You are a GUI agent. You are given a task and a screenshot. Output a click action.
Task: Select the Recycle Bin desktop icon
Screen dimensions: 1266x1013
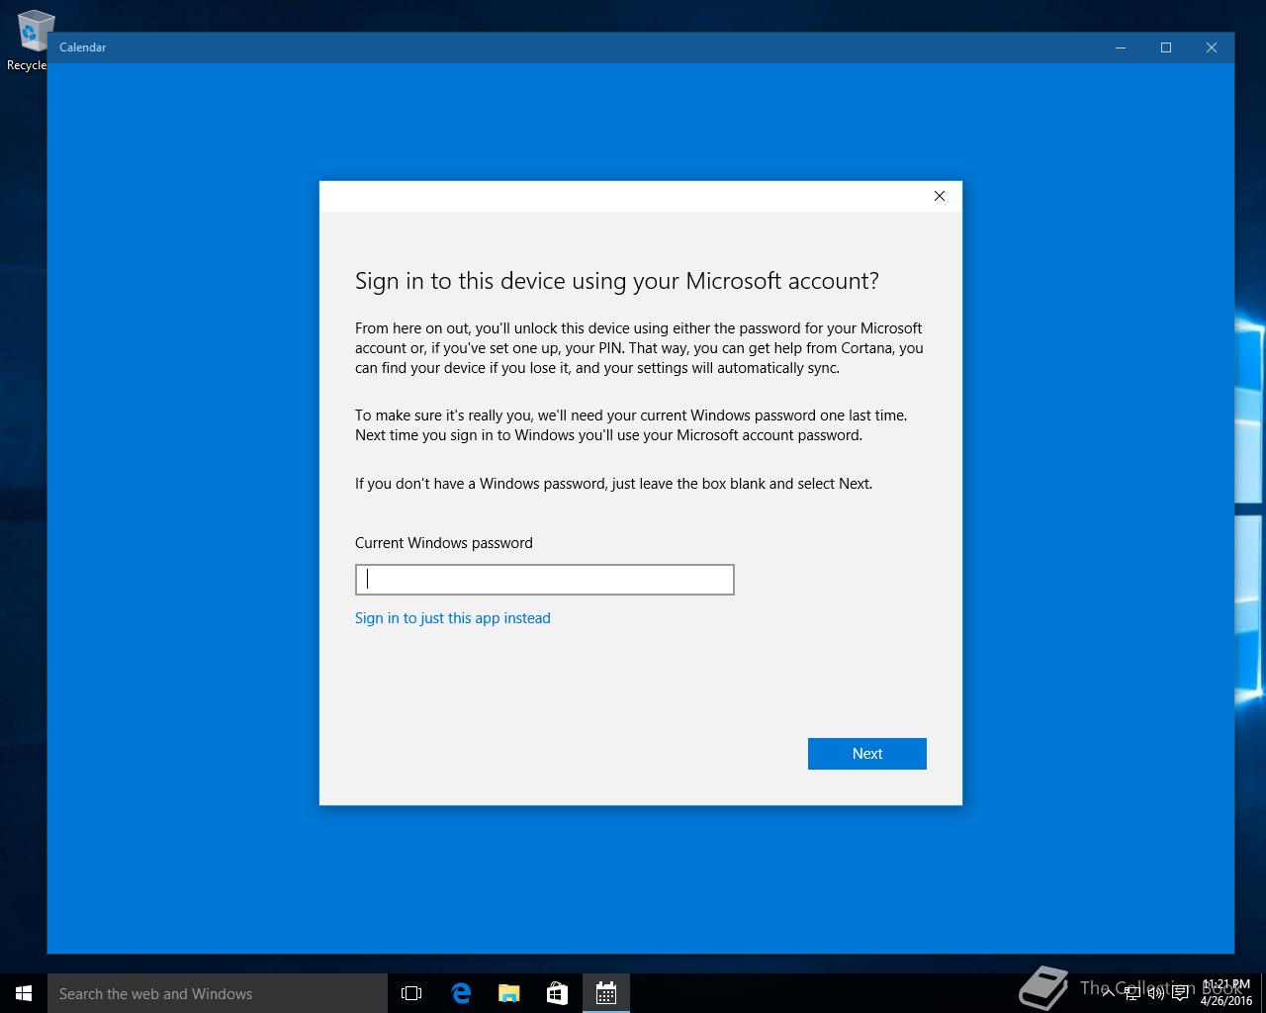[x=32, y=42]
